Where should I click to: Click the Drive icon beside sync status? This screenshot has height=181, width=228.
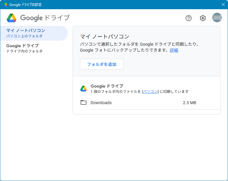(84, 89)
